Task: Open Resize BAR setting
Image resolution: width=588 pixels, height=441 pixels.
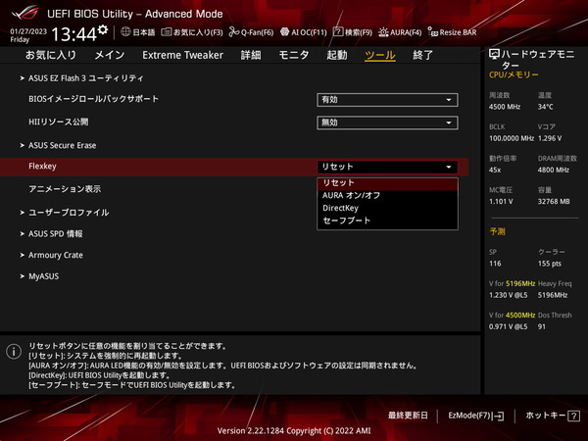Action: (457, 32)
